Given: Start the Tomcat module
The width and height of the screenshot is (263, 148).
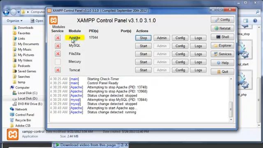Looking at the screenshot, I should point(143,70).
